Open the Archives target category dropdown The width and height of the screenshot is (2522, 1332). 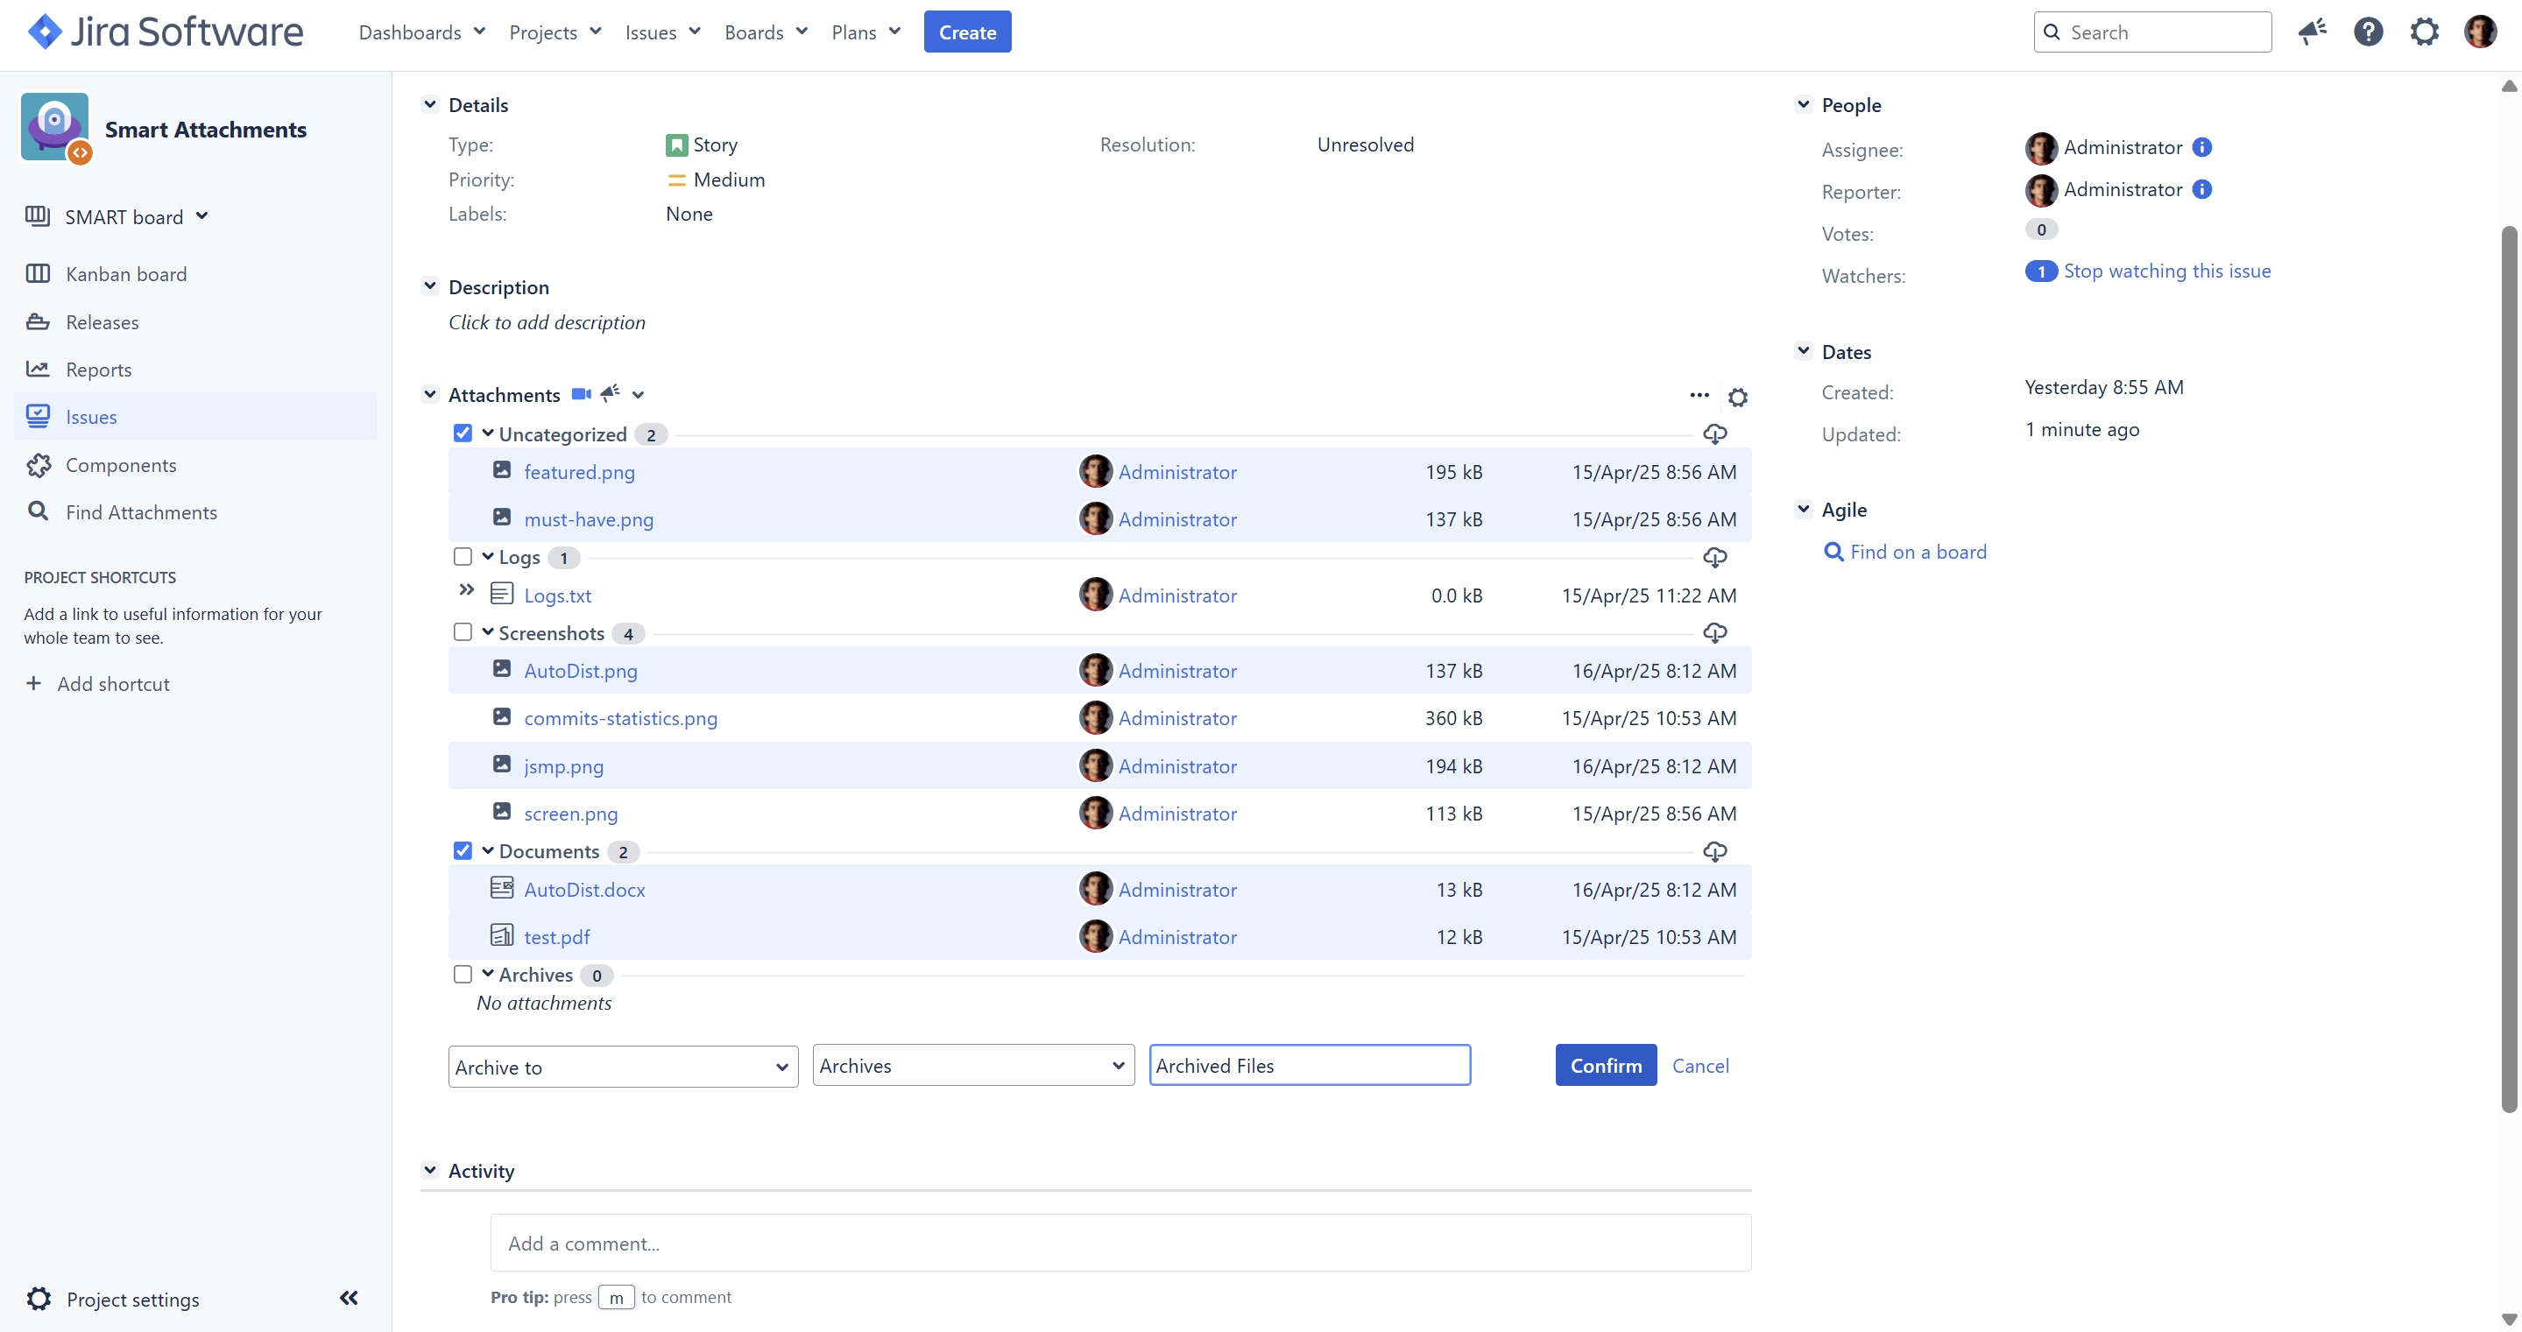tap(972, 1066)
